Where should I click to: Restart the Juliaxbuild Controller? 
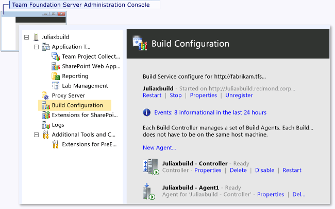[292, 170]
